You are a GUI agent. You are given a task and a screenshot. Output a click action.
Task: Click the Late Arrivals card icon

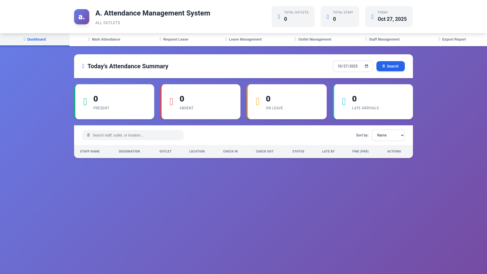pos(344,102)
